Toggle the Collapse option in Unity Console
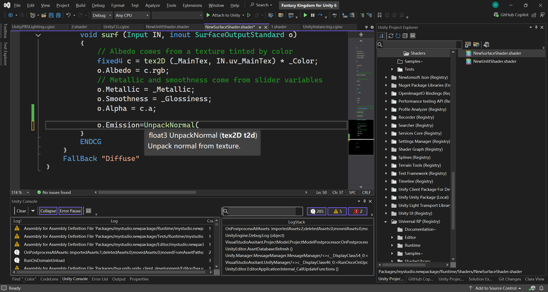 [x=48, y=211]
